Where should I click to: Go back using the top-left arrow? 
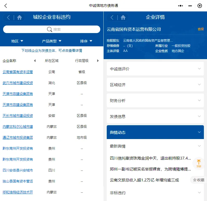point(5,6)
